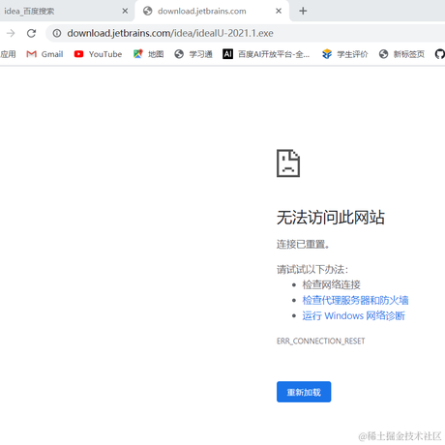Open a new tab with the plus button
The image size is (445, 445).
tap(303, 11)
